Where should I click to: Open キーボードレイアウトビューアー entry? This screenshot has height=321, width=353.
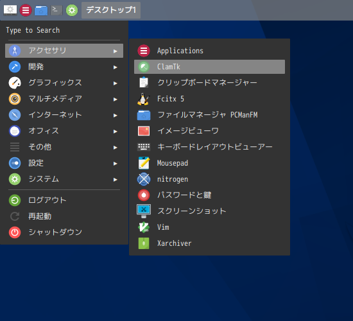(209, 147)
